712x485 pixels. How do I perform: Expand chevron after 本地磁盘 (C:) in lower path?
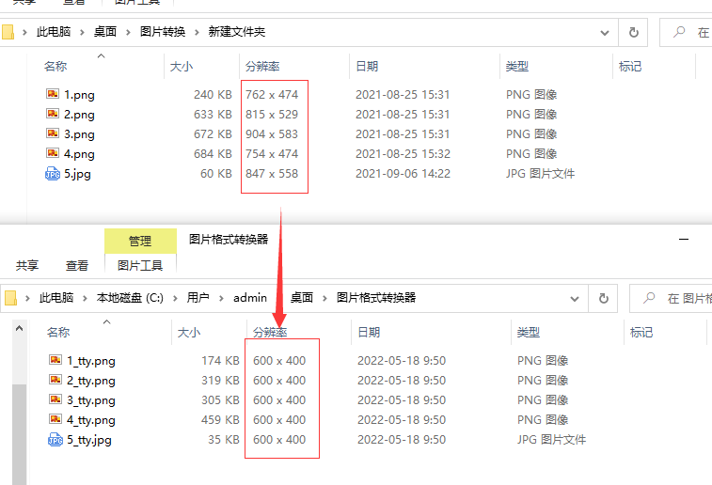click(175, 298)
